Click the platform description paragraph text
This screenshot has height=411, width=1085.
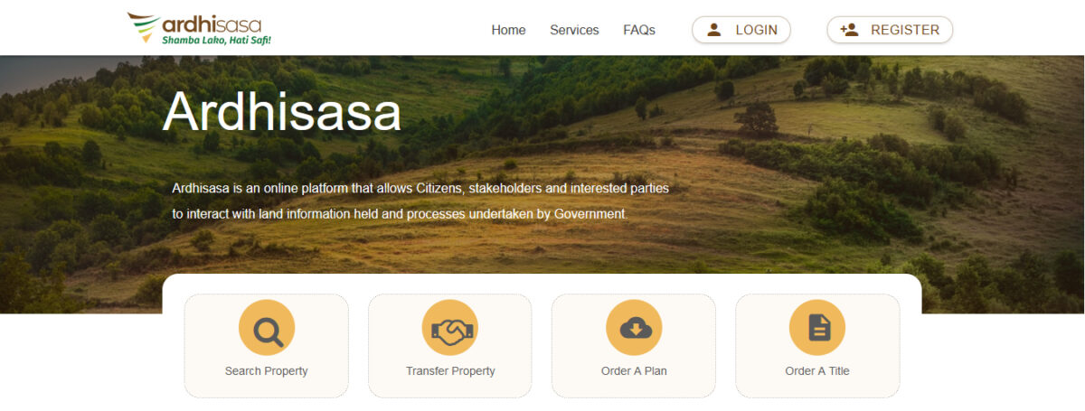[420, 201]
